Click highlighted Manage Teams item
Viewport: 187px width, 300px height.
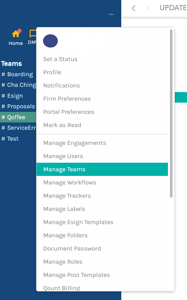pos(102,169)
